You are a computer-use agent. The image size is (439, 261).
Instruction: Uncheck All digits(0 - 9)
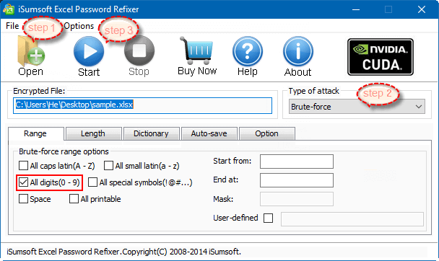(x=23, y=182)
